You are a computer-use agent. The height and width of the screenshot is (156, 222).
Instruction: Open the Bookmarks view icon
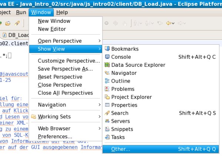point(108,49)
